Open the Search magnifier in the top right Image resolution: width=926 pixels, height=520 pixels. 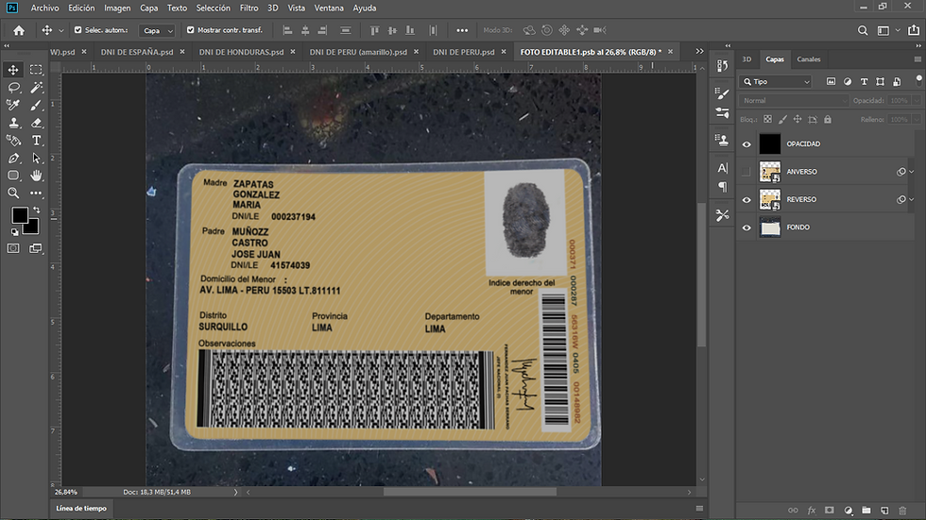[x=863, y=30]
